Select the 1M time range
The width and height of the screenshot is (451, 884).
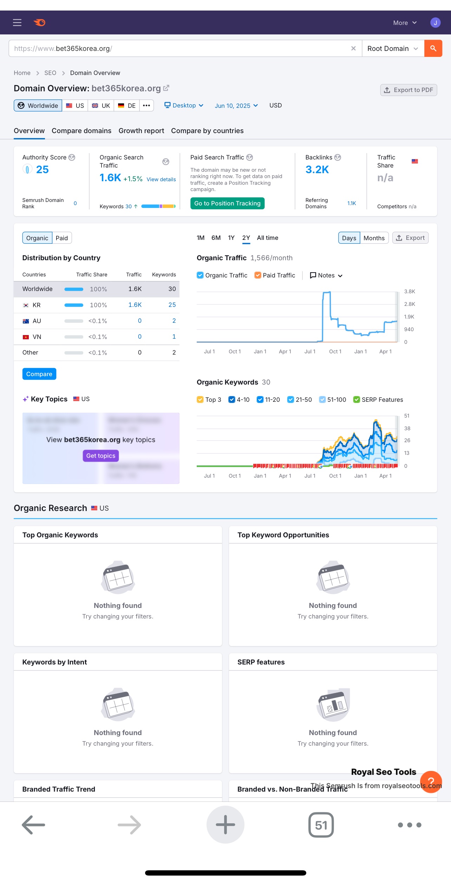tap(201, 238)
